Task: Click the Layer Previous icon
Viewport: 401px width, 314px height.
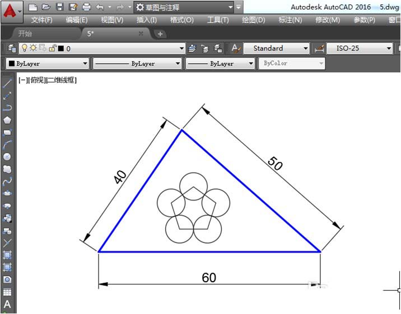Action: pos(205,48)
